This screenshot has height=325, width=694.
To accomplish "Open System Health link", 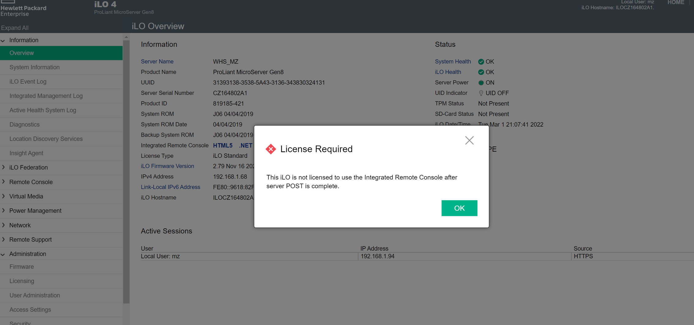I will (453, 61).
